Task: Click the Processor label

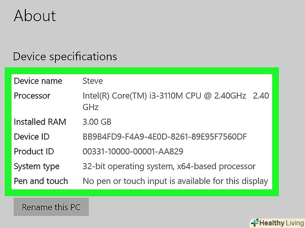Action: pos(32,95)
